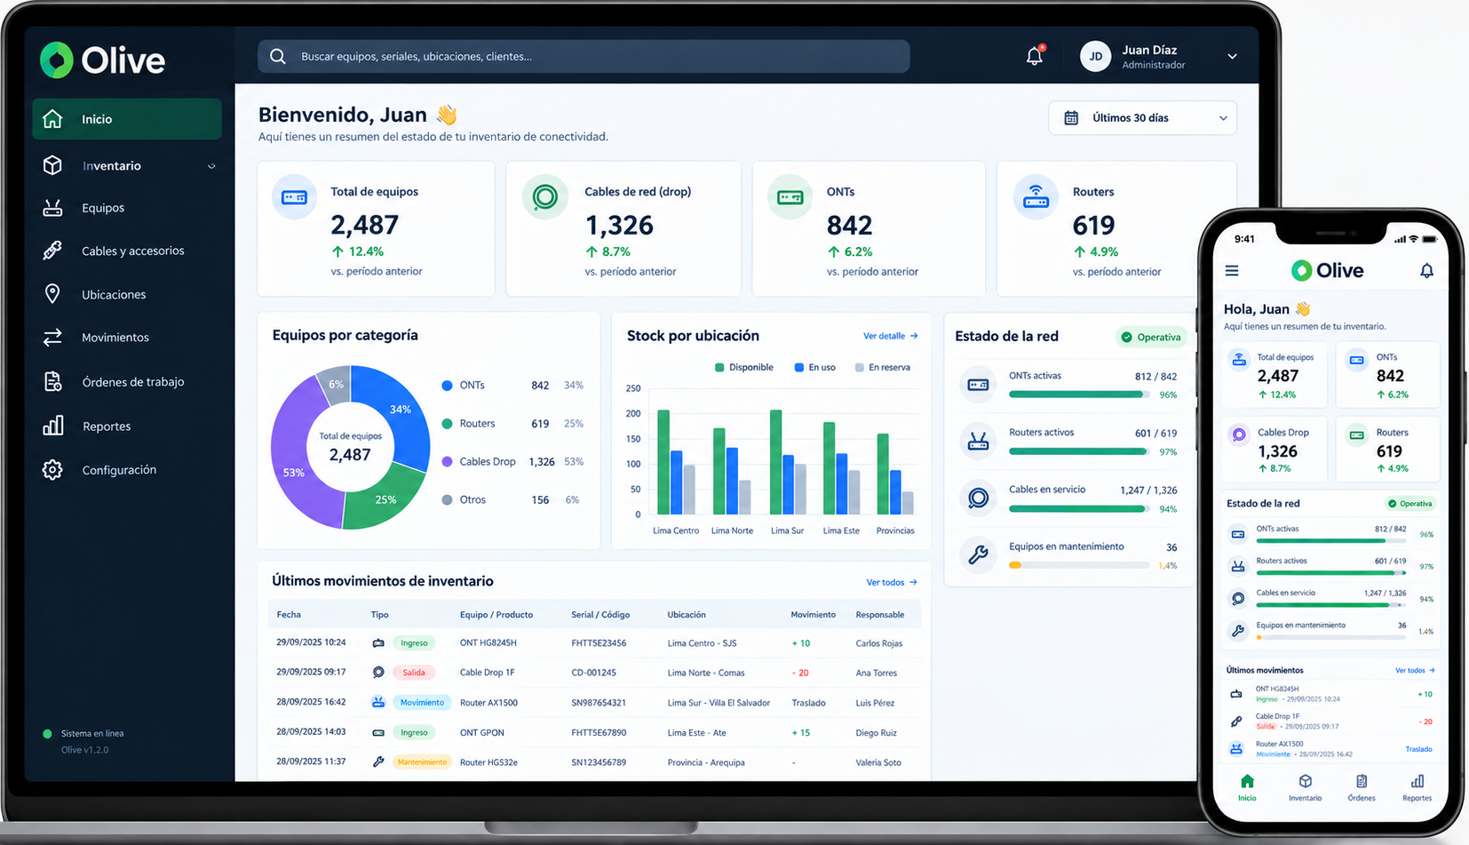Click the Cables en servicio icon on desktop
Screen dimensions: 1469x845
[x=978, y=498]
